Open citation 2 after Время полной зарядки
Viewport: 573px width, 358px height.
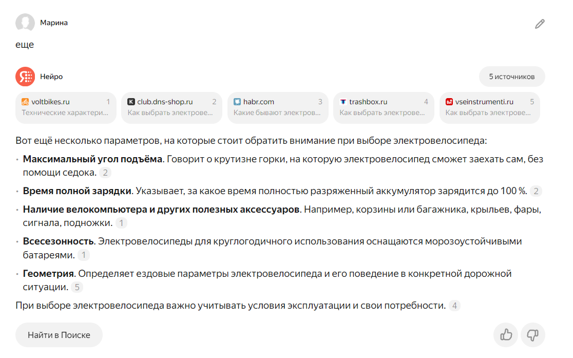point(536,191)
